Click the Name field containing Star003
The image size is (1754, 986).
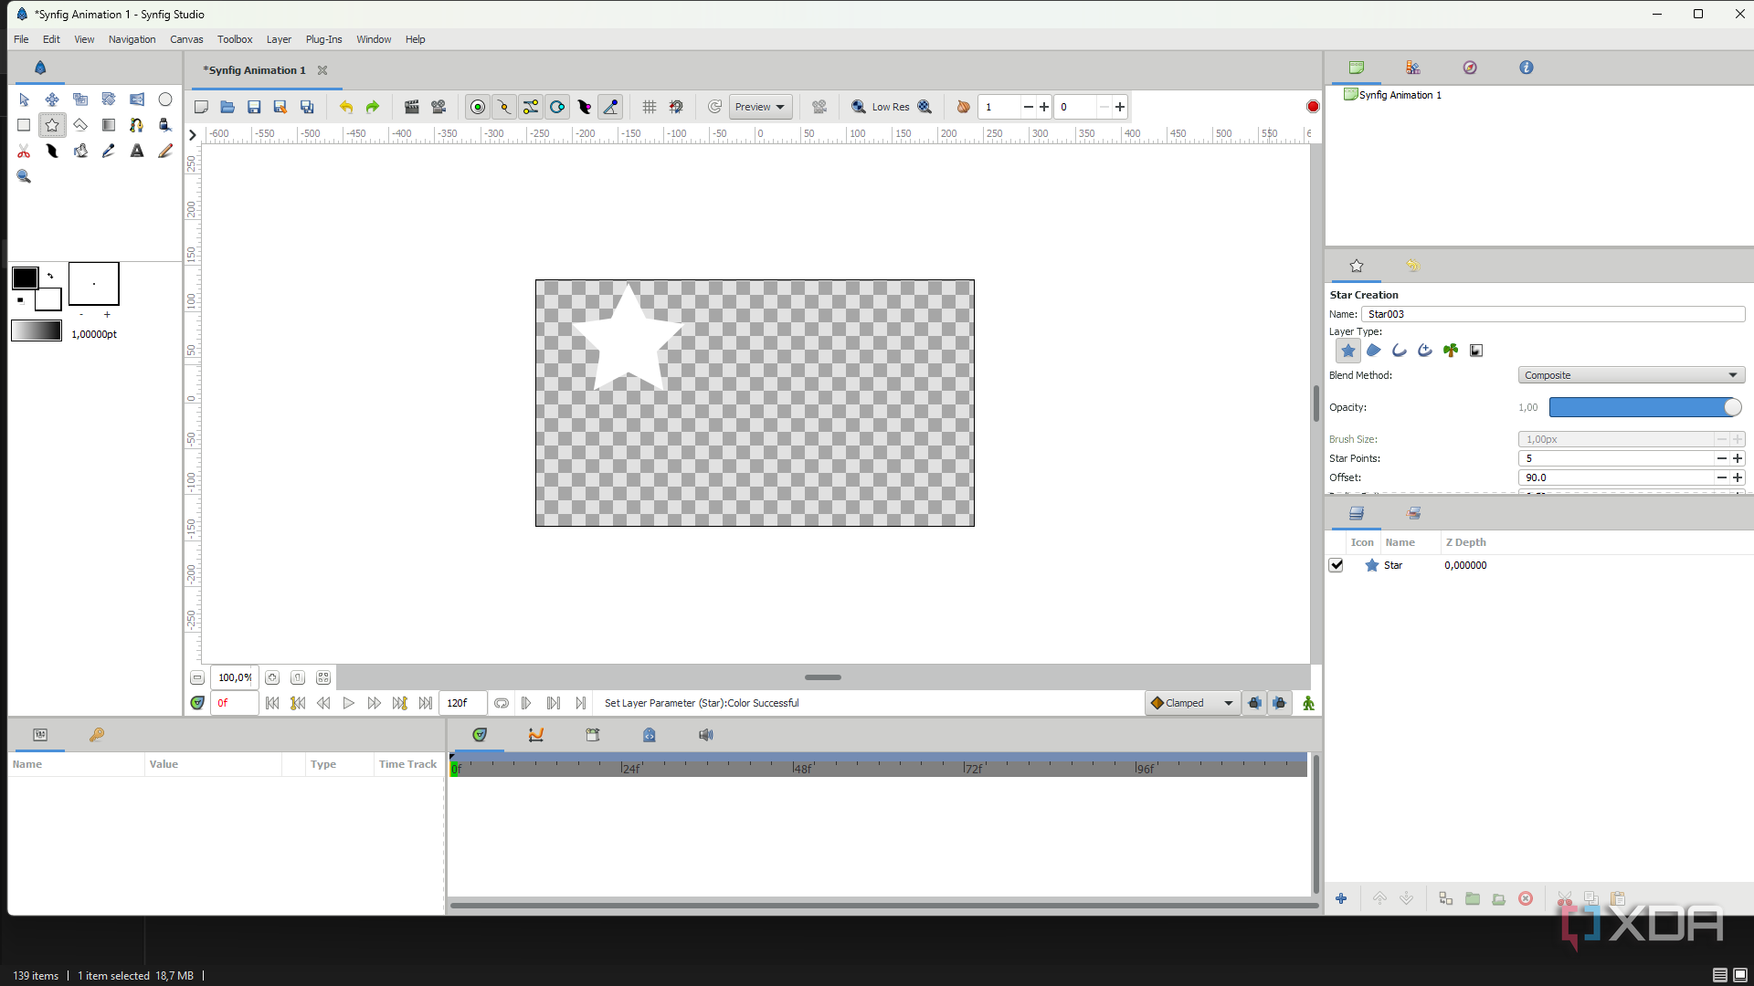[1553, 314]
